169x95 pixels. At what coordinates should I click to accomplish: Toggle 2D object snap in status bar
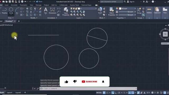pyautogui.click(x=133, y=93)
